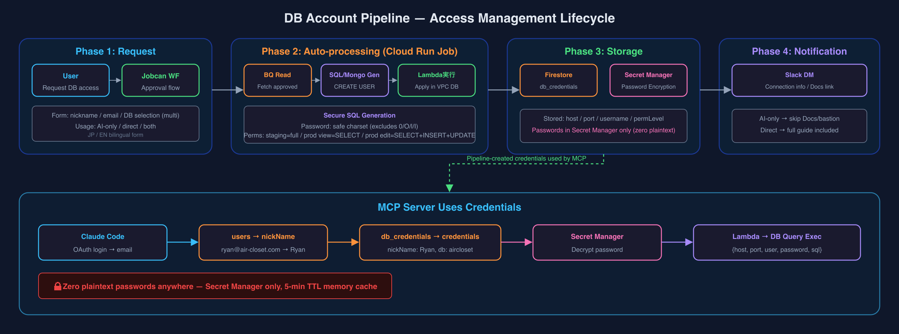Click the SQL/Mongo Gen node
This screenshot has width=899, height=334.
[354, 80]
